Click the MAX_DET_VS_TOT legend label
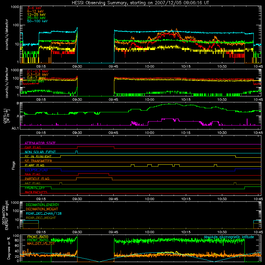Image resolution: width=265 pixels, height=265 pixels. (41, 243)
